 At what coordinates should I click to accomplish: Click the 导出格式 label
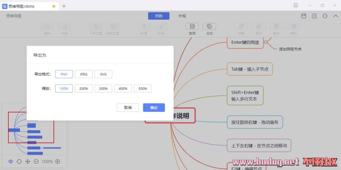(x=42, y=74)
